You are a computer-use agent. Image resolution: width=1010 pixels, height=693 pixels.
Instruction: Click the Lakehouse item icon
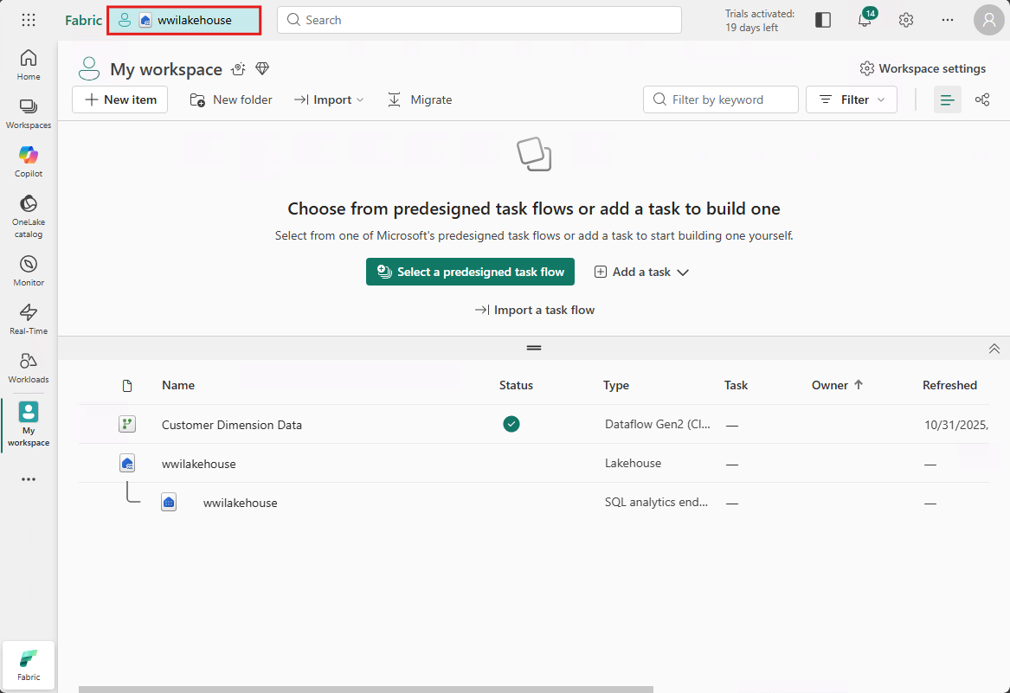127,463
